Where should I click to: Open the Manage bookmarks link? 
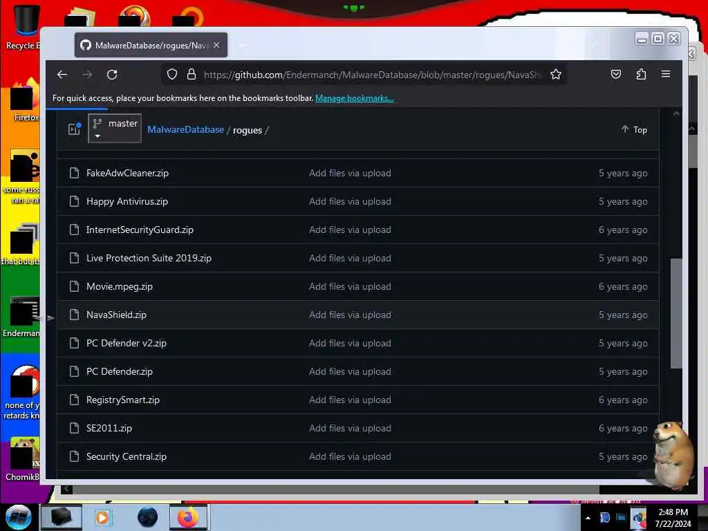[355, 98]
